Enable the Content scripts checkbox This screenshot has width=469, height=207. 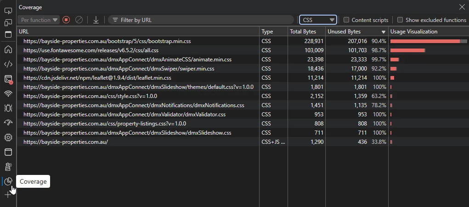pyautogui.click(x=346, y=20)
